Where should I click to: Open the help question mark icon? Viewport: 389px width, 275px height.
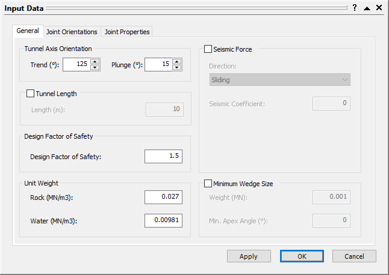[355, 8]
